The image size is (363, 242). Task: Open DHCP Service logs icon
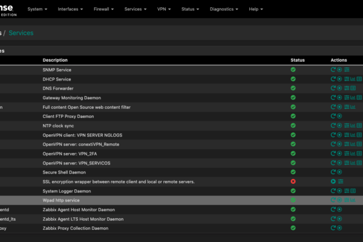(x=359, y=79)
